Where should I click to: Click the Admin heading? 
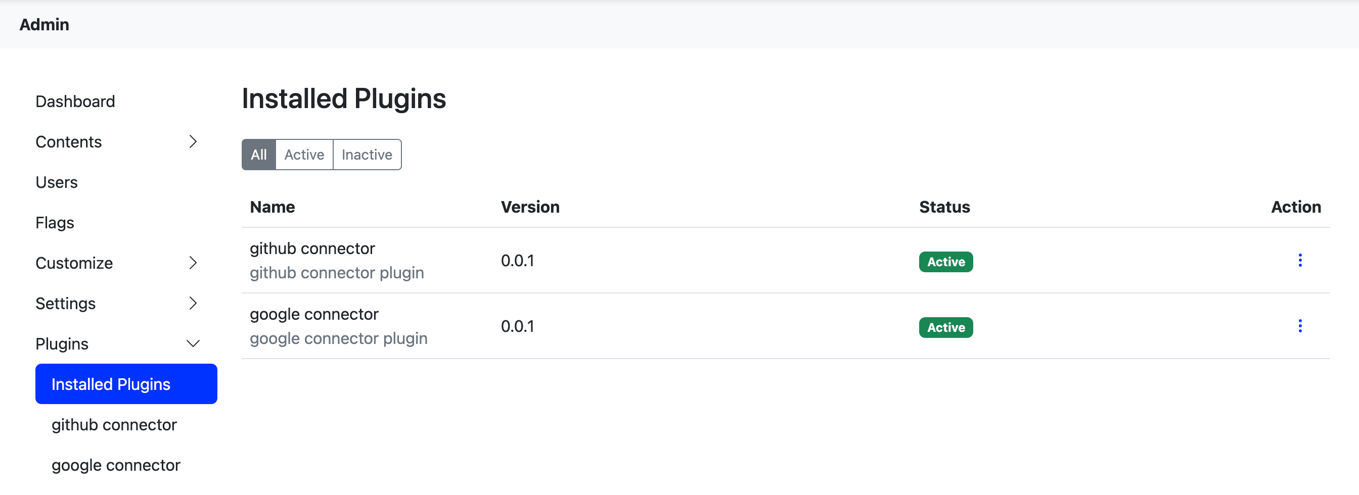[44, 24]
